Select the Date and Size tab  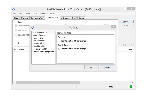[x=53, y=18]
